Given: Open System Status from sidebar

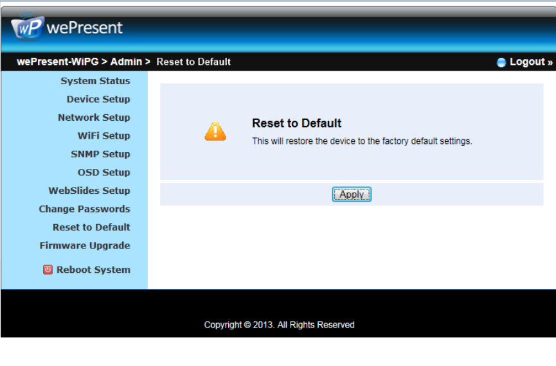Looking at the screenshot, I should coord(95,81).
